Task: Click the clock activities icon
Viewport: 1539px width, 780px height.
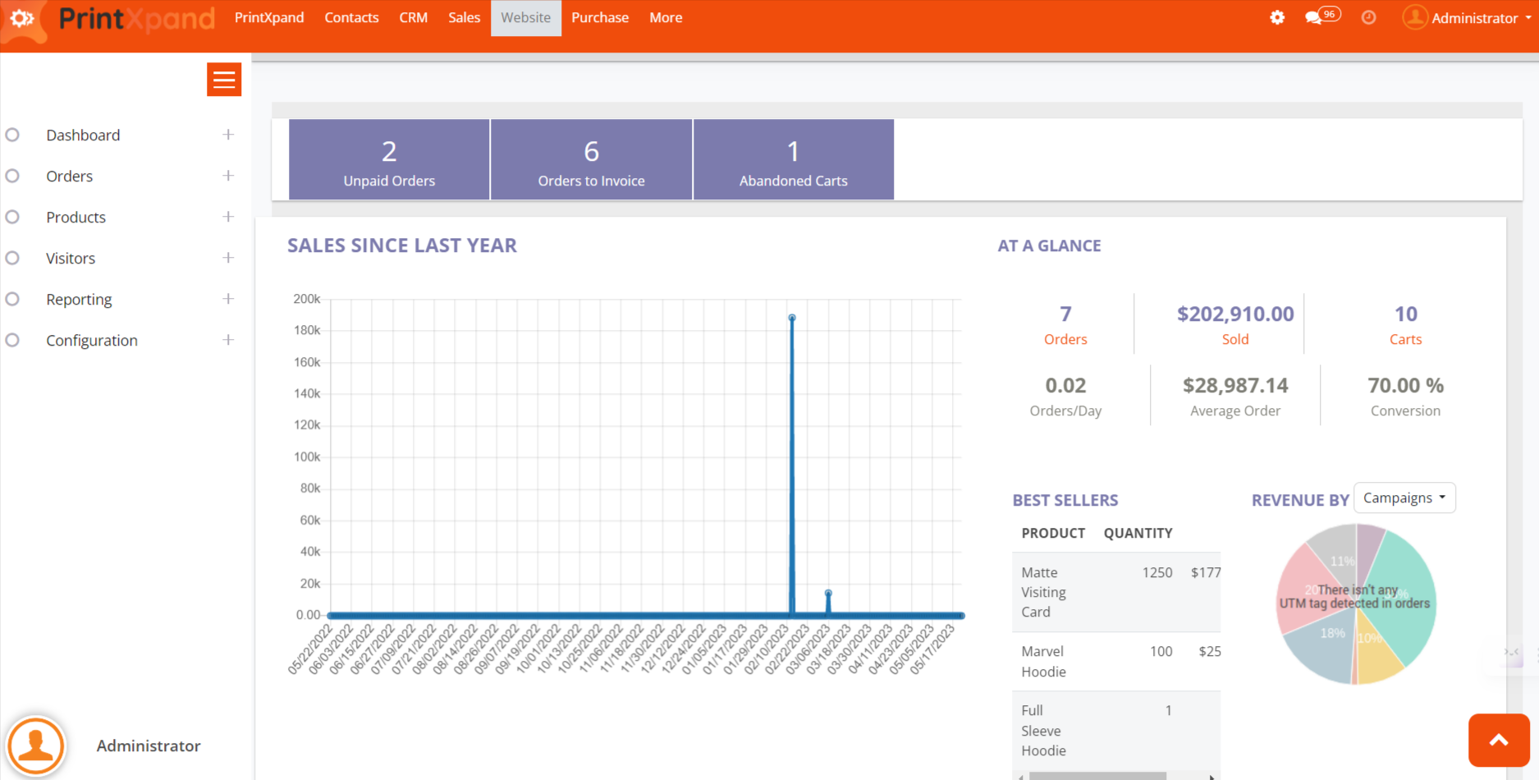Action: 1368,17
